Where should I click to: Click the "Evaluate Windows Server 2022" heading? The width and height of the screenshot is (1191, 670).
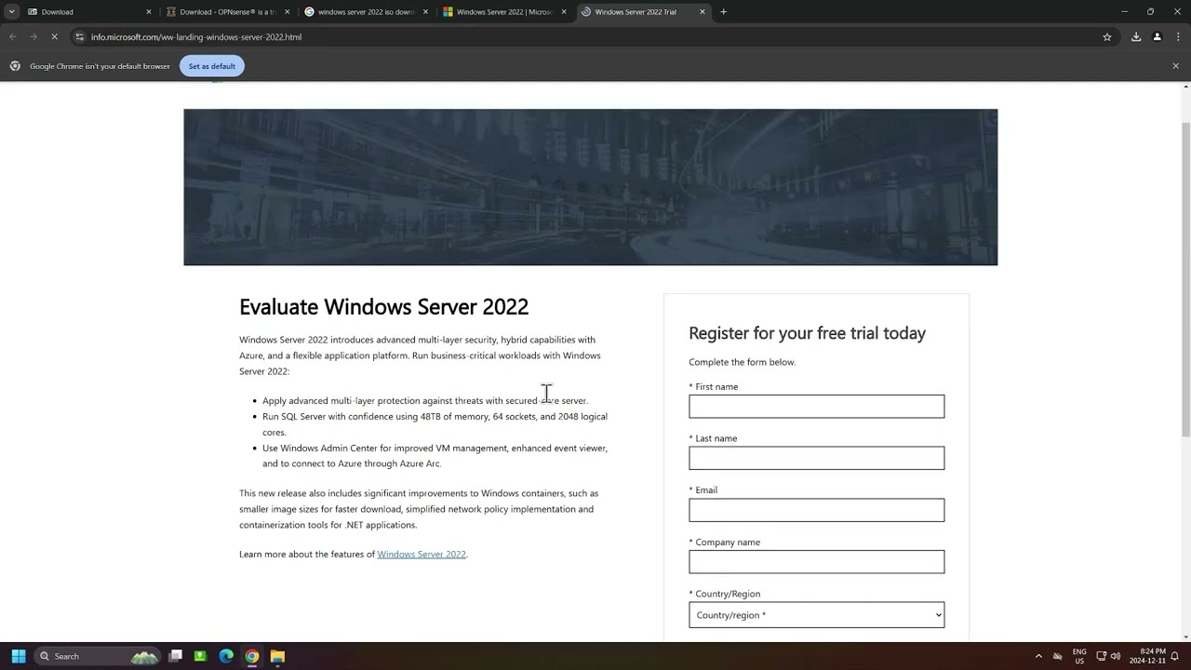click(x=383, y=307)
